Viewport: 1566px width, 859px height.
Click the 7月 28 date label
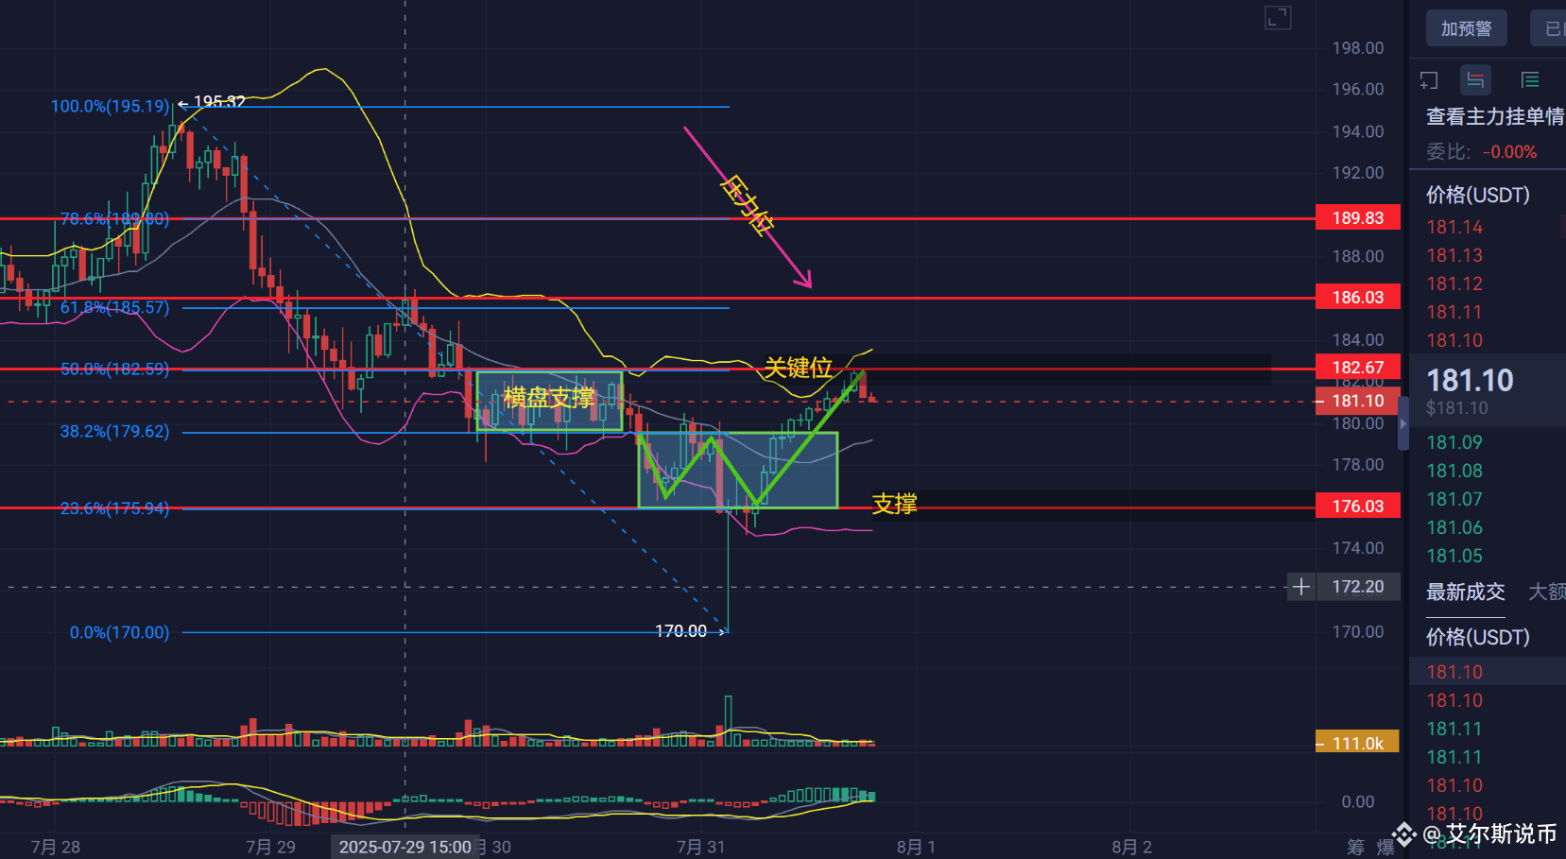[56, 847]
